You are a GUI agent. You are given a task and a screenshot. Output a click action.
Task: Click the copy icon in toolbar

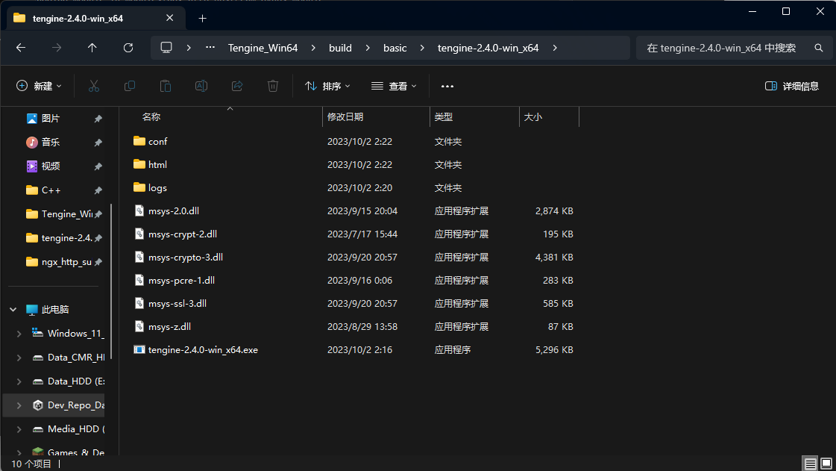pyautogui.click(x=130, y=86)
